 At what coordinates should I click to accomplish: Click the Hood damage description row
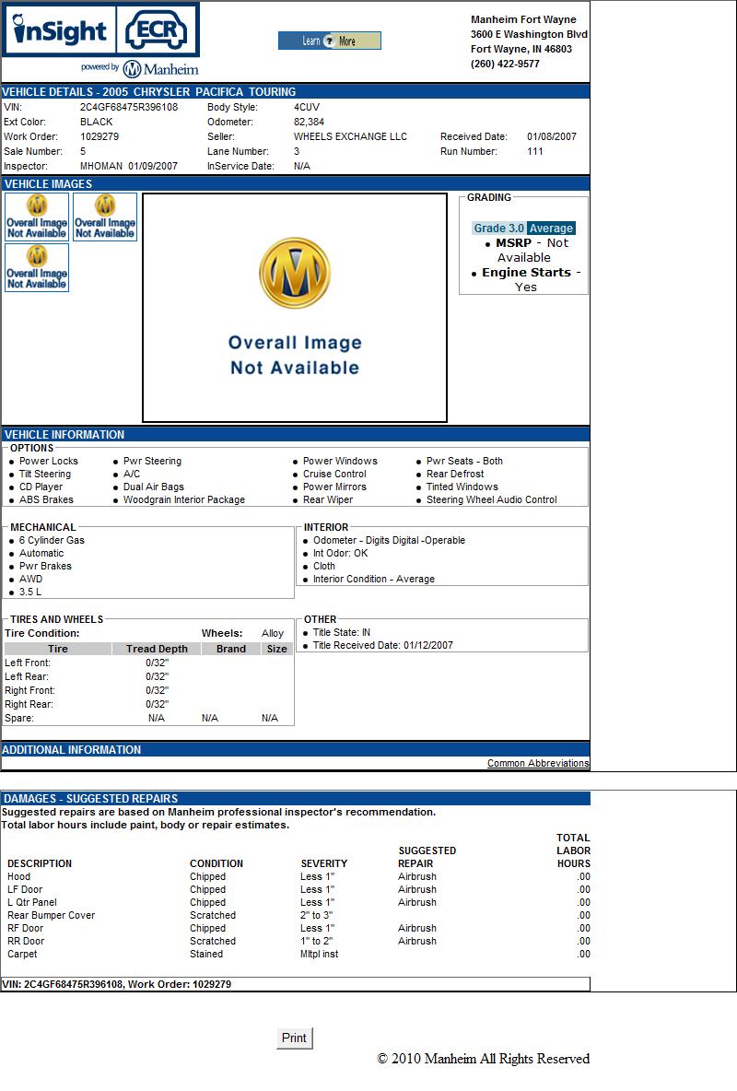pyautogui.click(x=18, y=876)
